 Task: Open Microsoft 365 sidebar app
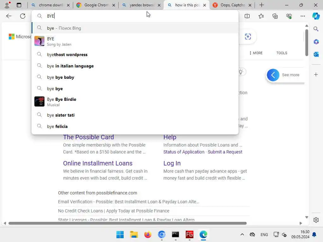click(316, 42)
